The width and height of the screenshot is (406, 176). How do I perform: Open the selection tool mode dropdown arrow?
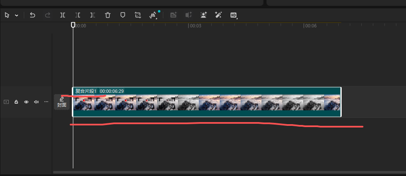[x=17, y=15]
